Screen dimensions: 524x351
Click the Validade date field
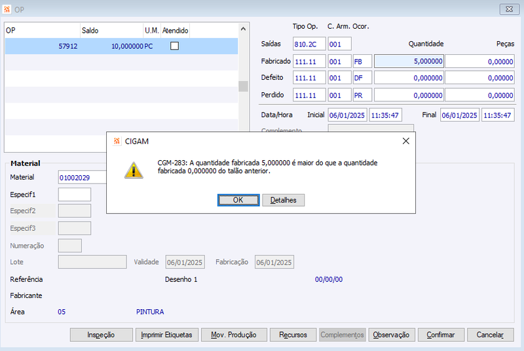185,262
